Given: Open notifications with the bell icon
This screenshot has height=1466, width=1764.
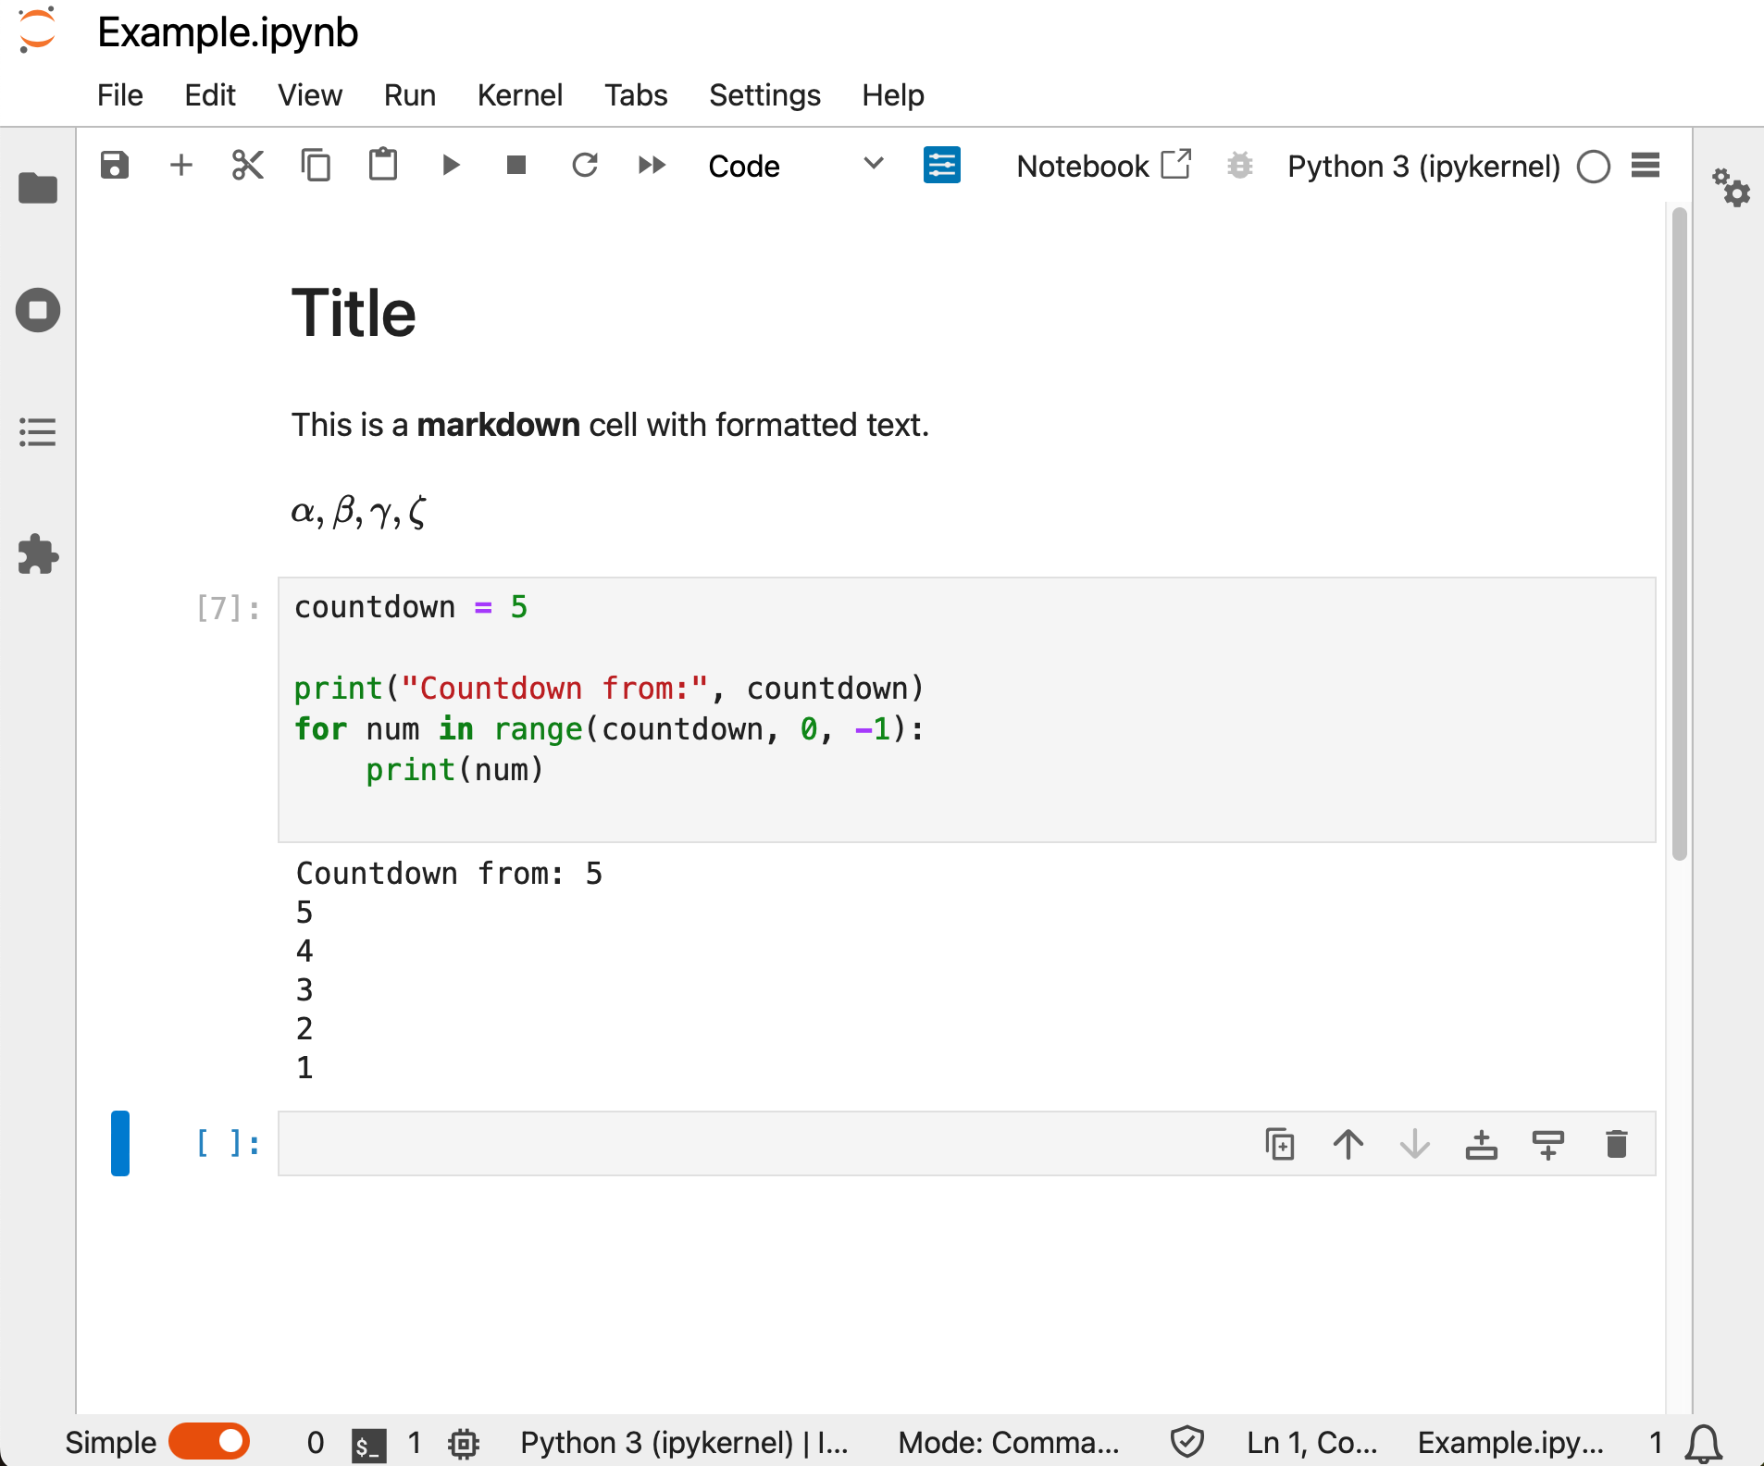Looking at the screenshot, I should 1703,1444.
